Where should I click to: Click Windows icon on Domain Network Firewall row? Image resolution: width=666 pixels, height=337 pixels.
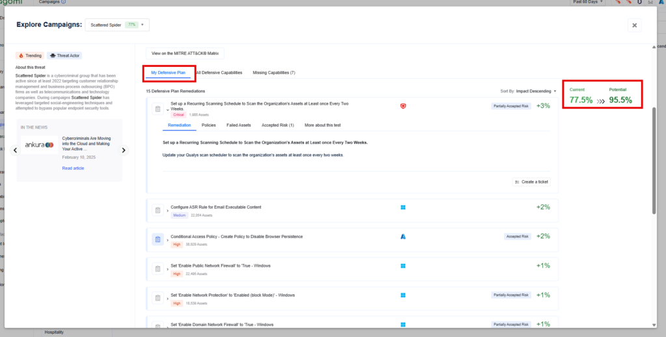click(403, 324)
